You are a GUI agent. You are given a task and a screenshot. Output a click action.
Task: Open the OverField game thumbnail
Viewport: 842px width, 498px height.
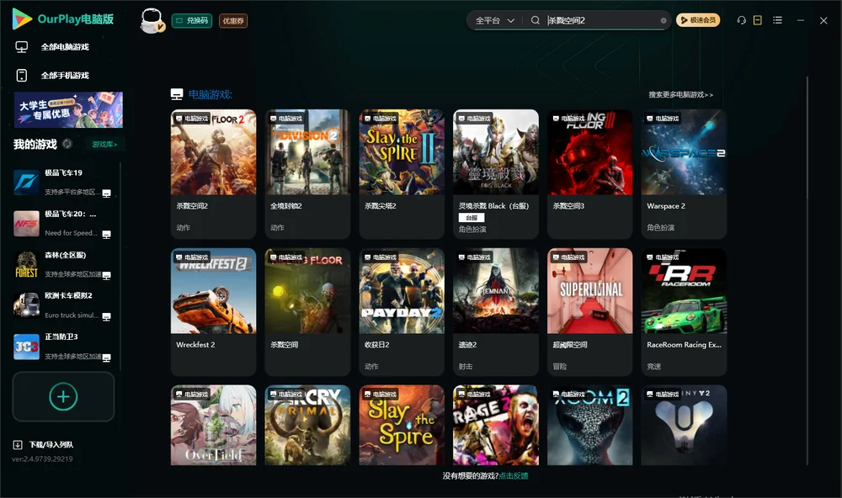tap(213, 425)
